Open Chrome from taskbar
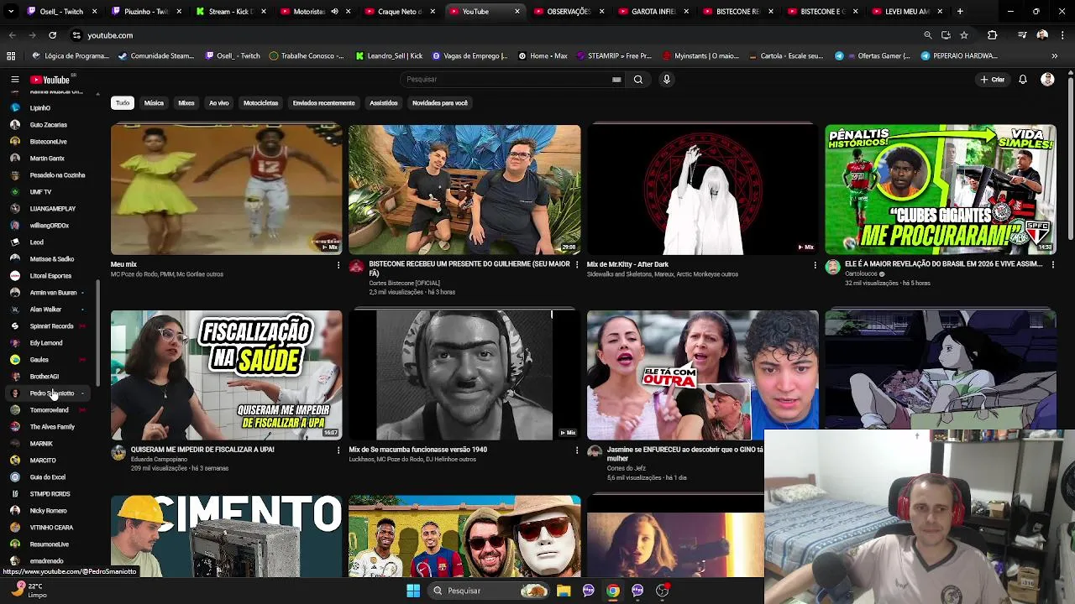 coord(613,591)
